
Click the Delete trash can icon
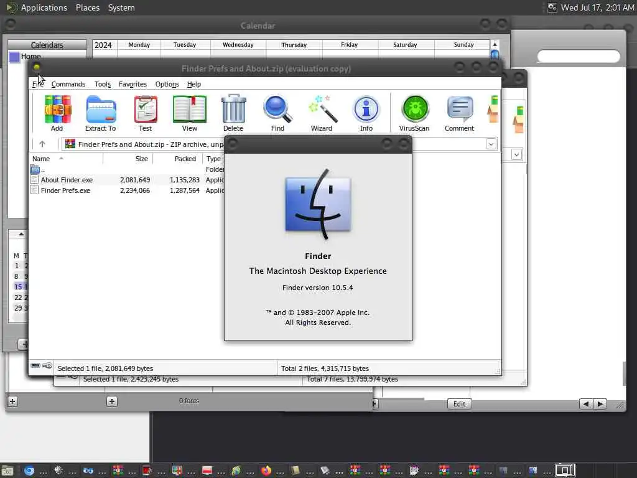234,108
